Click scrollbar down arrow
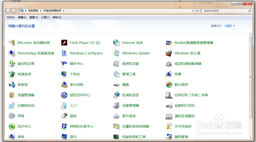This screenshot has width=256, height=142. (x=251, y=138)
